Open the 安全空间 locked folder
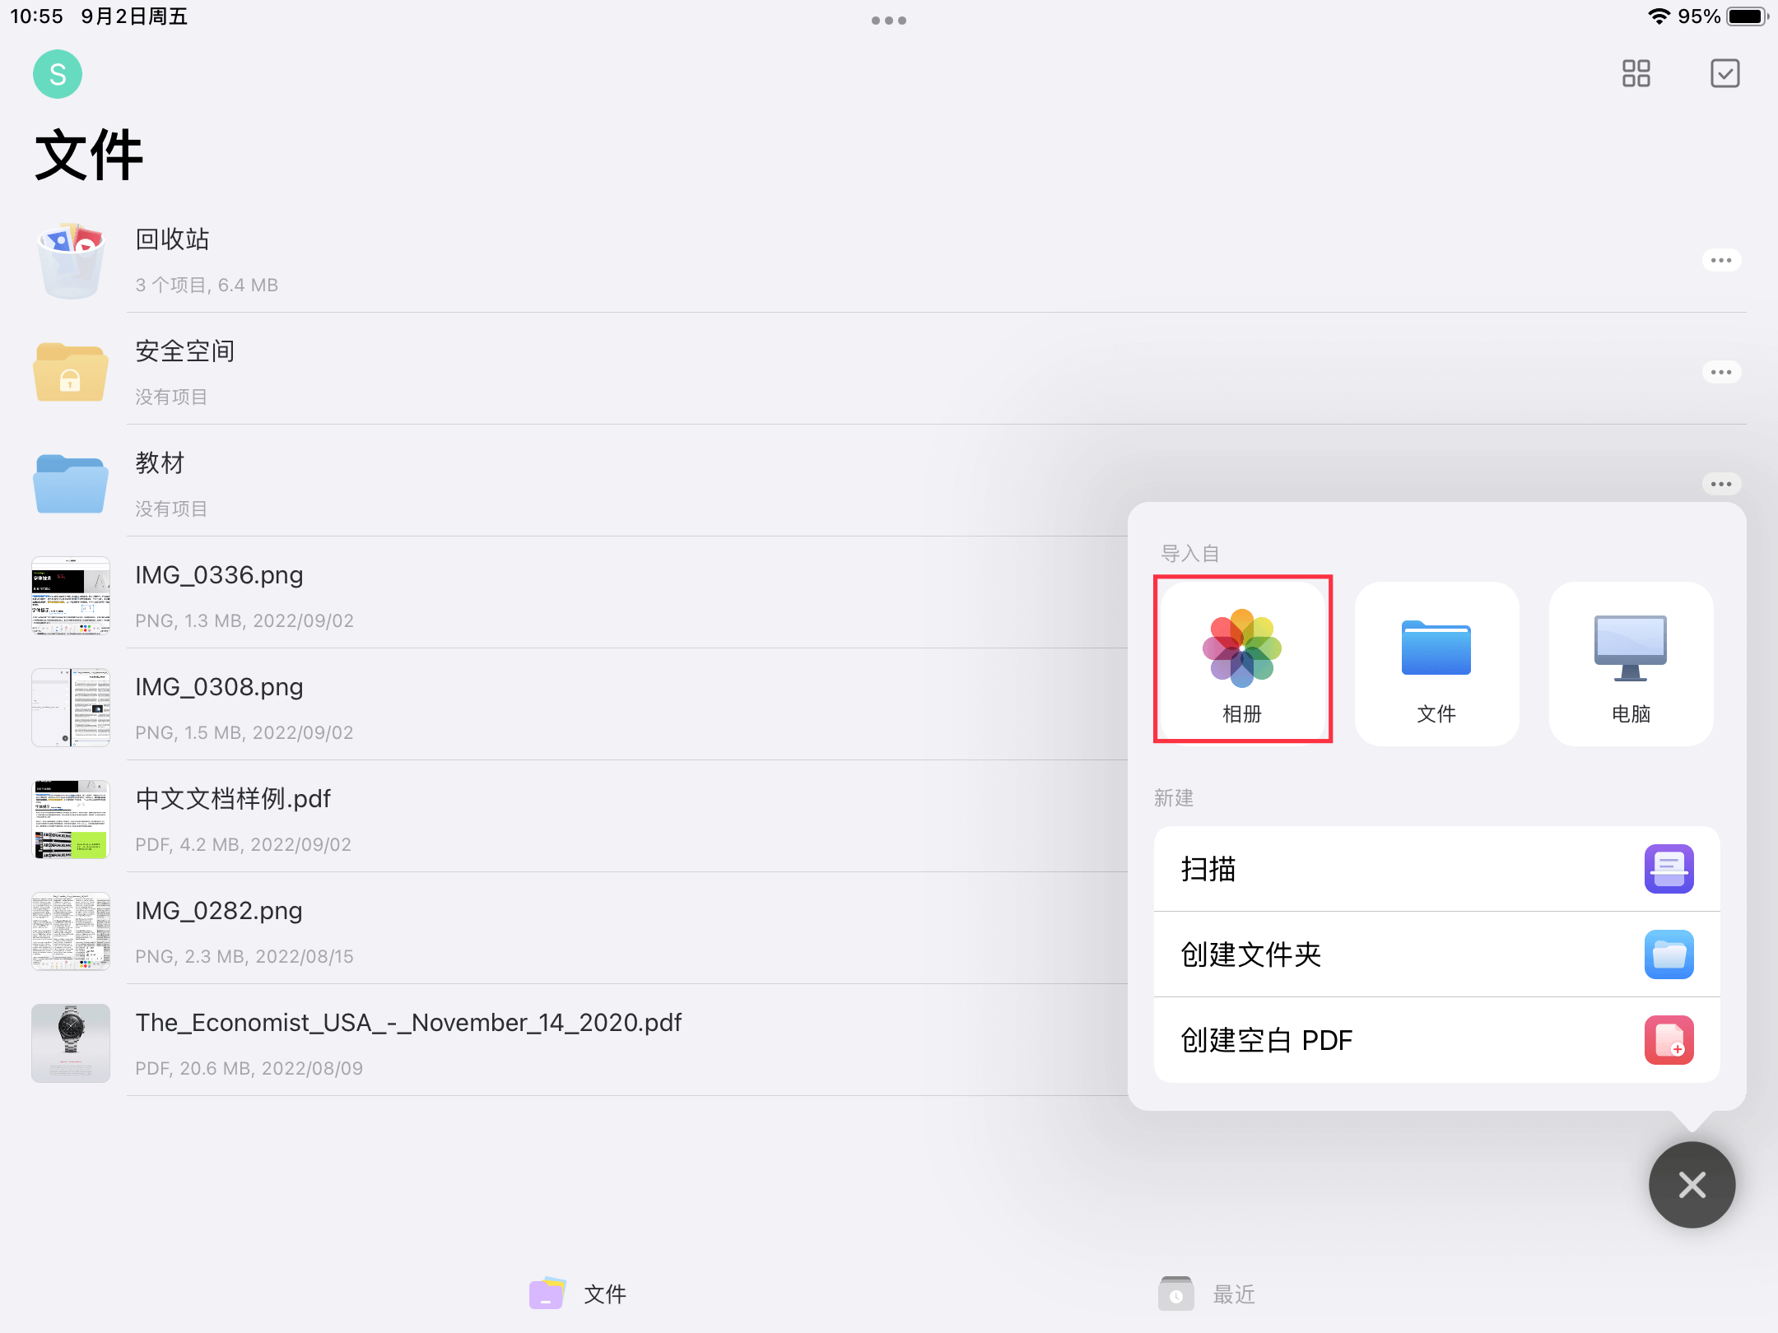The width and height of the screenshot is (1778, 1333). point(71,372)
